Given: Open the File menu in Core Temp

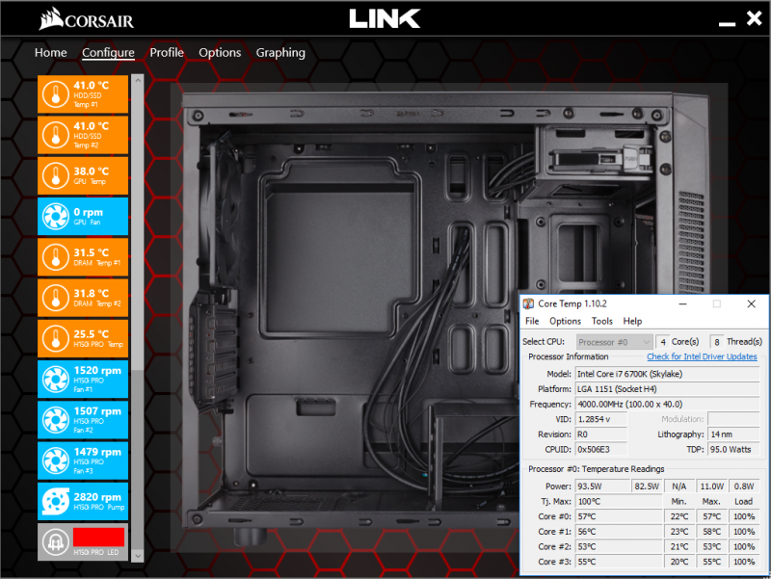Looking at the screenshot, I should pos(532,321).
